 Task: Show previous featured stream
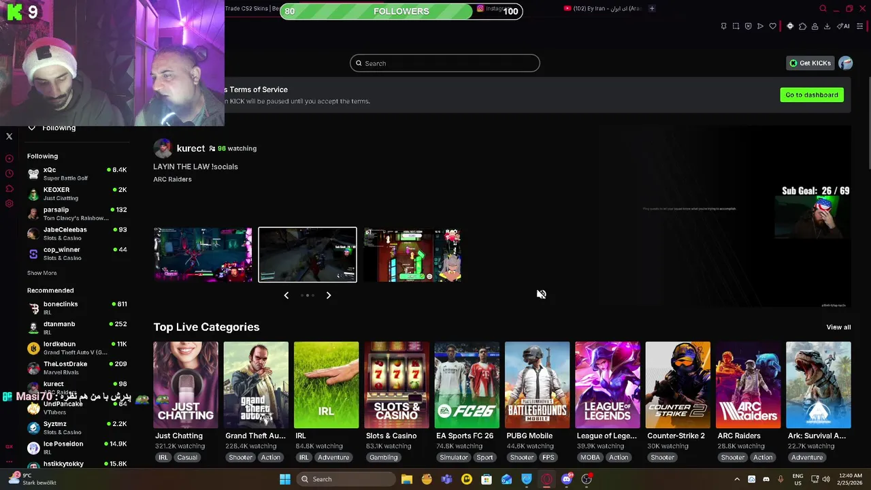click(x=286, y=295)
